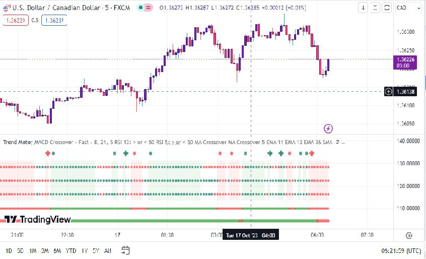Viewport: 426px width, 259px height.
Task: Select the 6M time range
Action: (57, 250)
